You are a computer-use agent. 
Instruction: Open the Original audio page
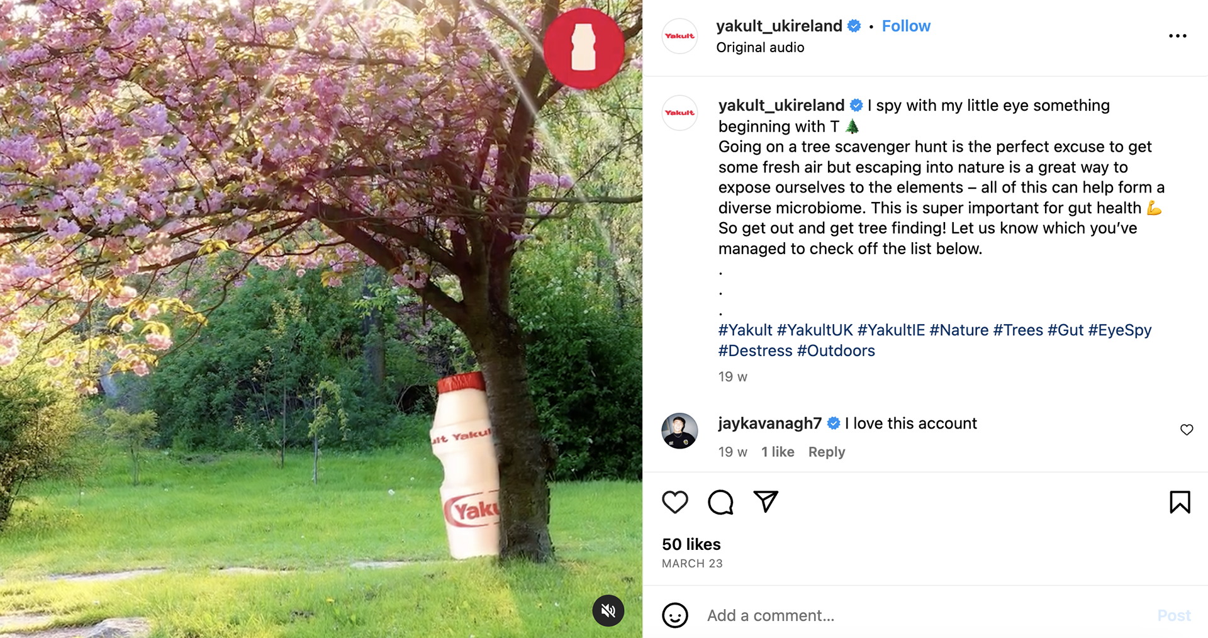tap(760, 47)
